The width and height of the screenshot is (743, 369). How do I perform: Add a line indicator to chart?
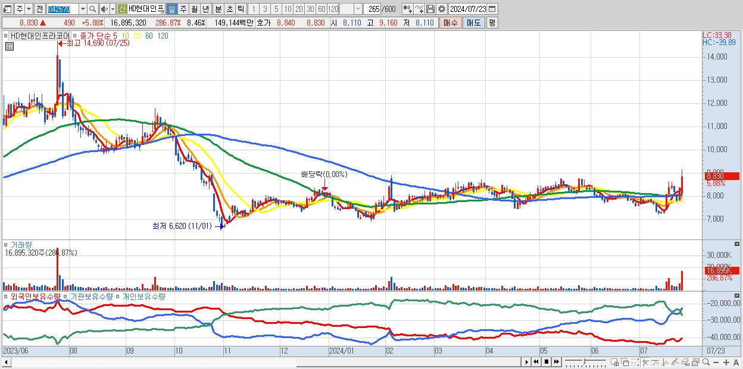pos(419,9)
